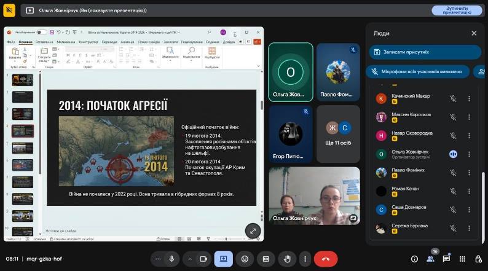The width and height of the screenshot is (488, 271).
Task: Click the Створити слайд button
Action: tap(44, 55)
